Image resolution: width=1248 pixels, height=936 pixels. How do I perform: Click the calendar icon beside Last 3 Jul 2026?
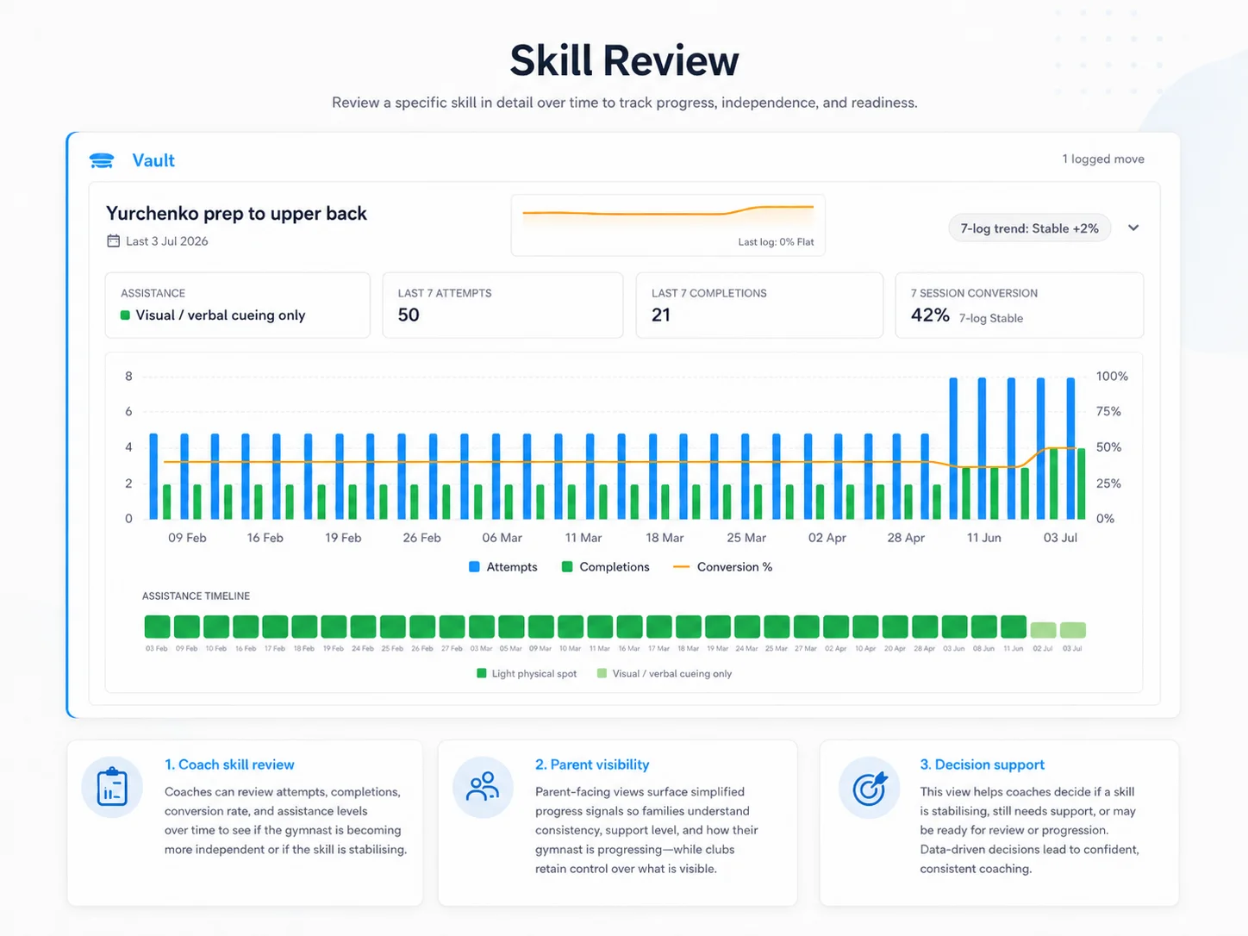click(113, 241)
